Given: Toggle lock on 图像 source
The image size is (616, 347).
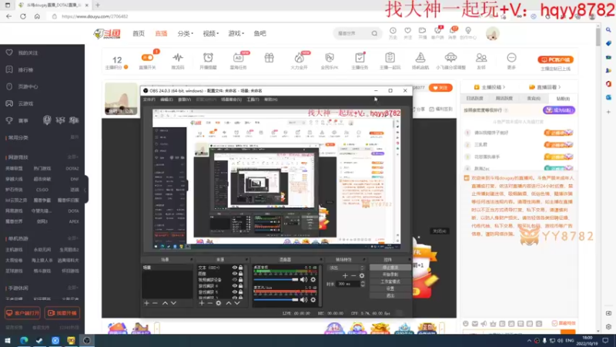Looking at the screenshot, I should click(240, 274).
